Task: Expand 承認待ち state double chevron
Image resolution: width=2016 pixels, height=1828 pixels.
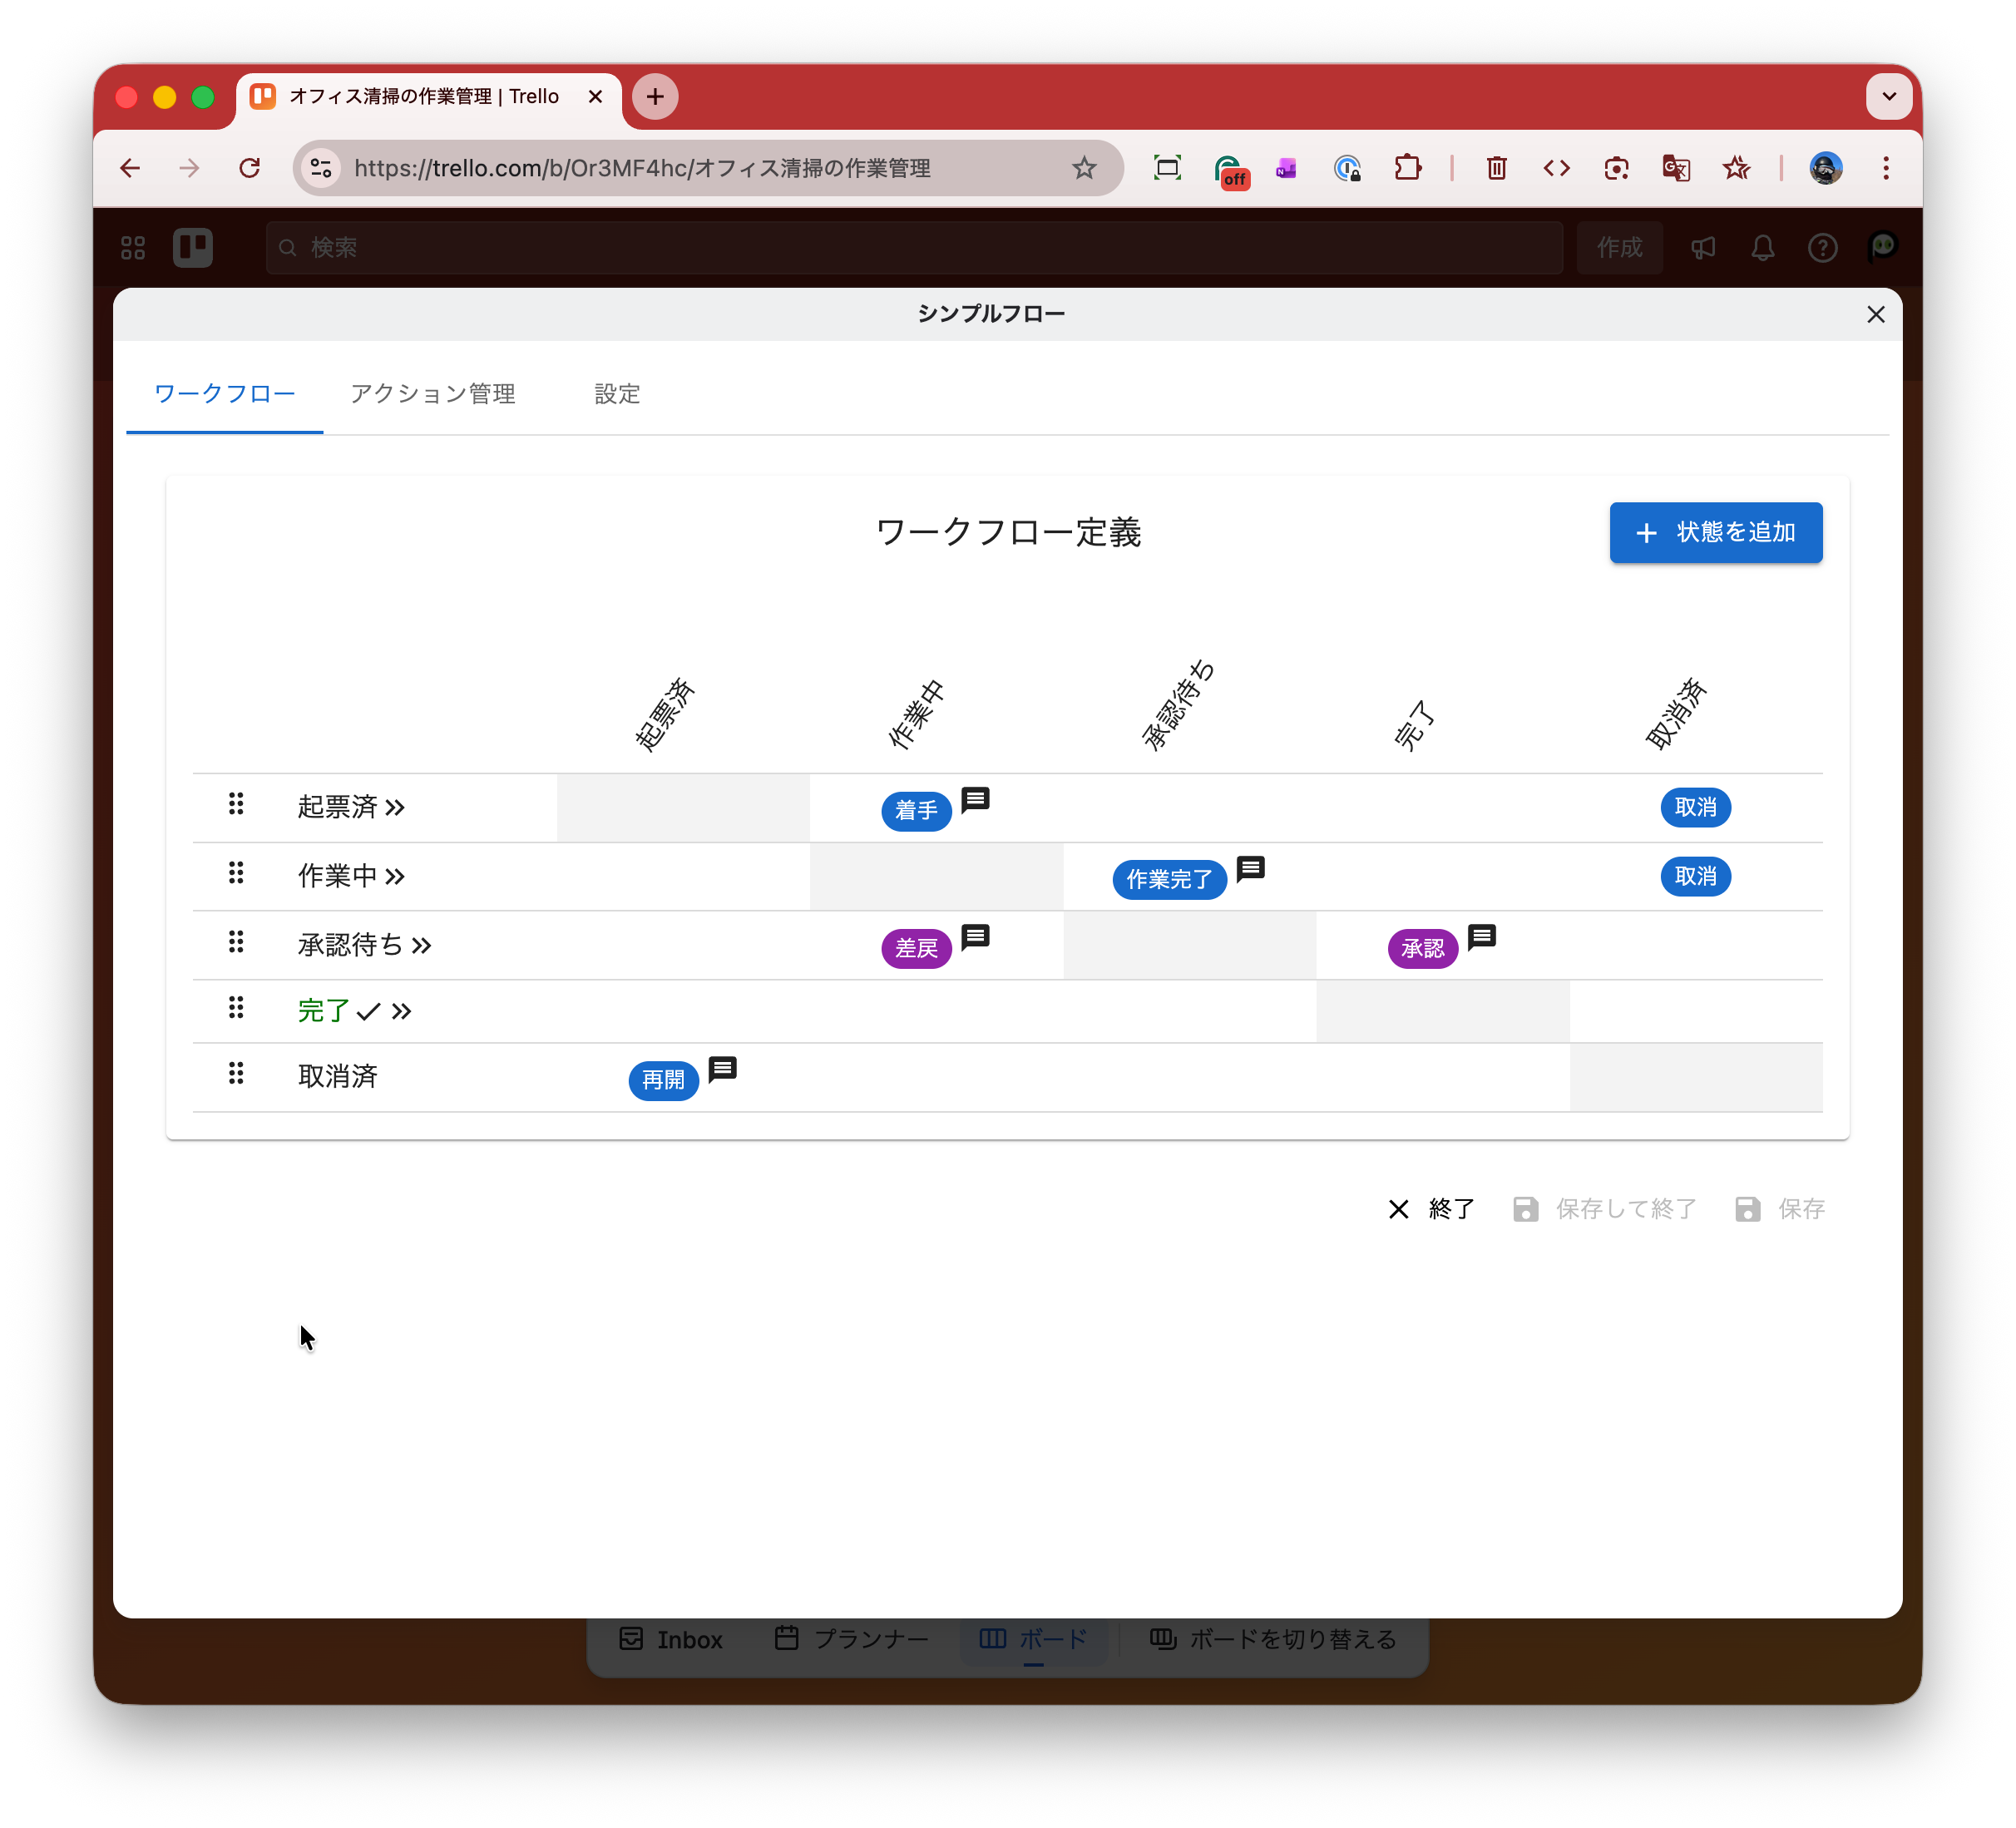Action: click(422, 946)
